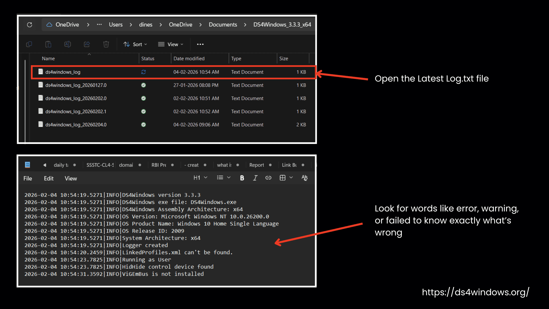Switch to the 'RBI Pre' Notepad tab

click(x=159, y=165)
